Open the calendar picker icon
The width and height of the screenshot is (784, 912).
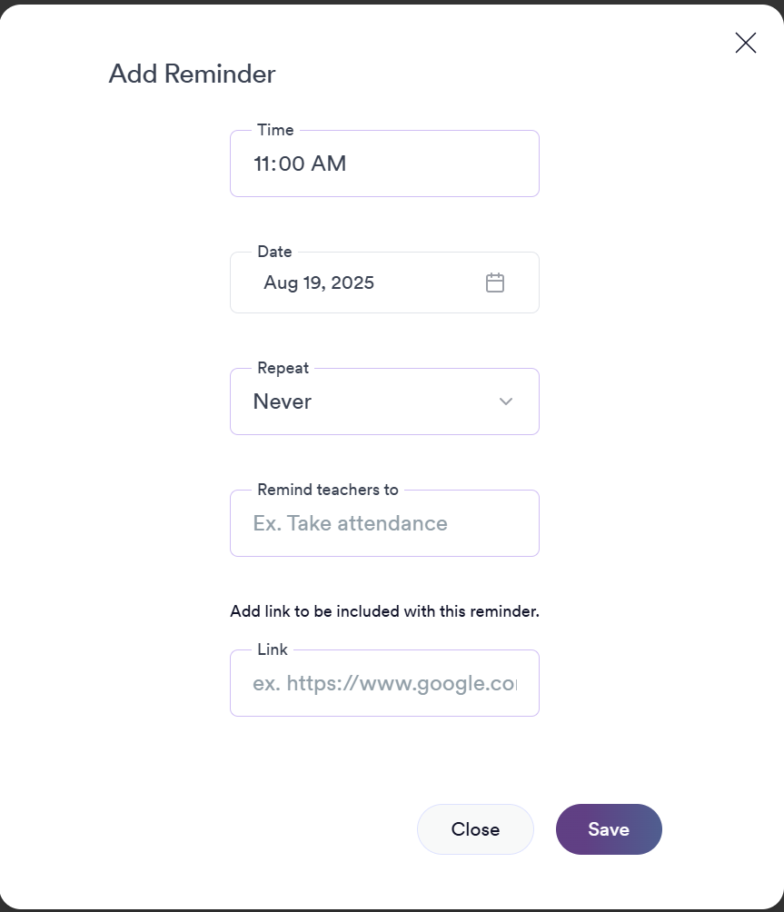(x=495, y=283)
